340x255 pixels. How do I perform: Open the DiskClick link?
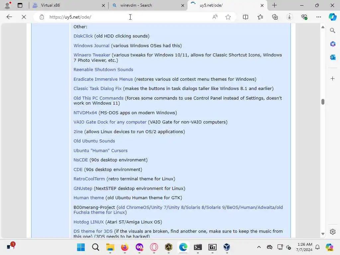(x=83, y=36)
